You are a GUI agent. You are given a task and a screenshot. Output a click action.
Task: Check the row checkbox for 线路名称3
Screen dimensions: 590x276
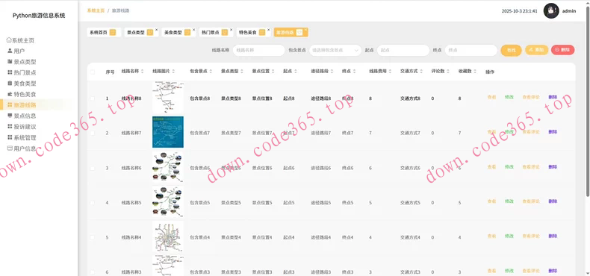coord(93,272)
